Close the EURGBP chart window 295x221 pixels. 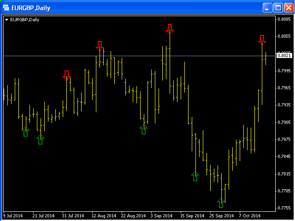tap(289, 8)
